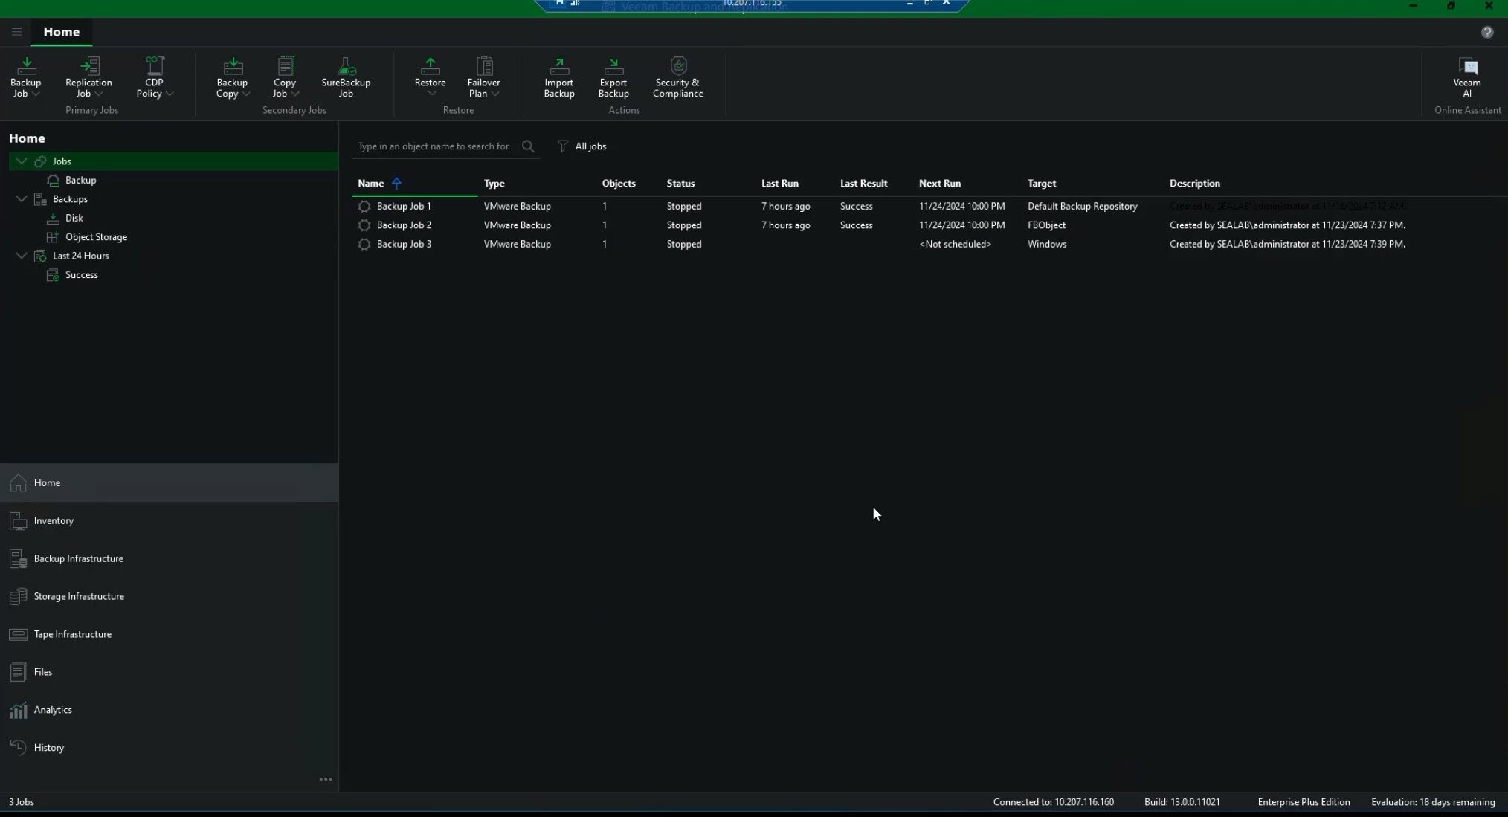Click the search magnifier icon
This screenshot has width=1508, height=817.
[x=528, y=146]
